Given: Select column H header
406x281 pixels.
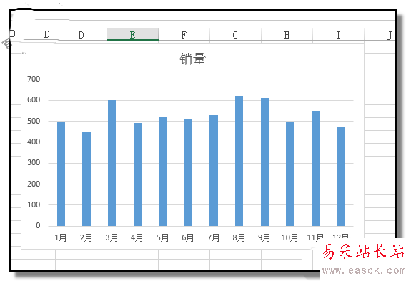Looking at the screenshot, I should 287,34.
